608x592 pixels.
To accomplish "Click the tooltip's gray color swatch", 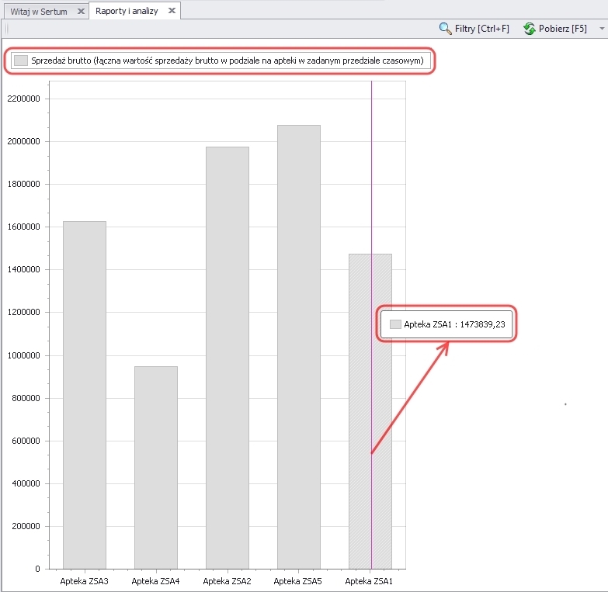I will 395,325.
